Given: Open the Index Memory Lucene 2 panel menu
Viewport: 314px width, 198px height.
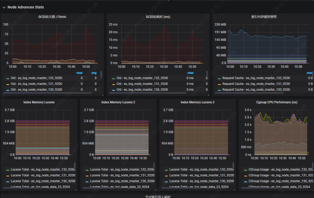Looking at the screenshot, I should click(x=118, y=102).
